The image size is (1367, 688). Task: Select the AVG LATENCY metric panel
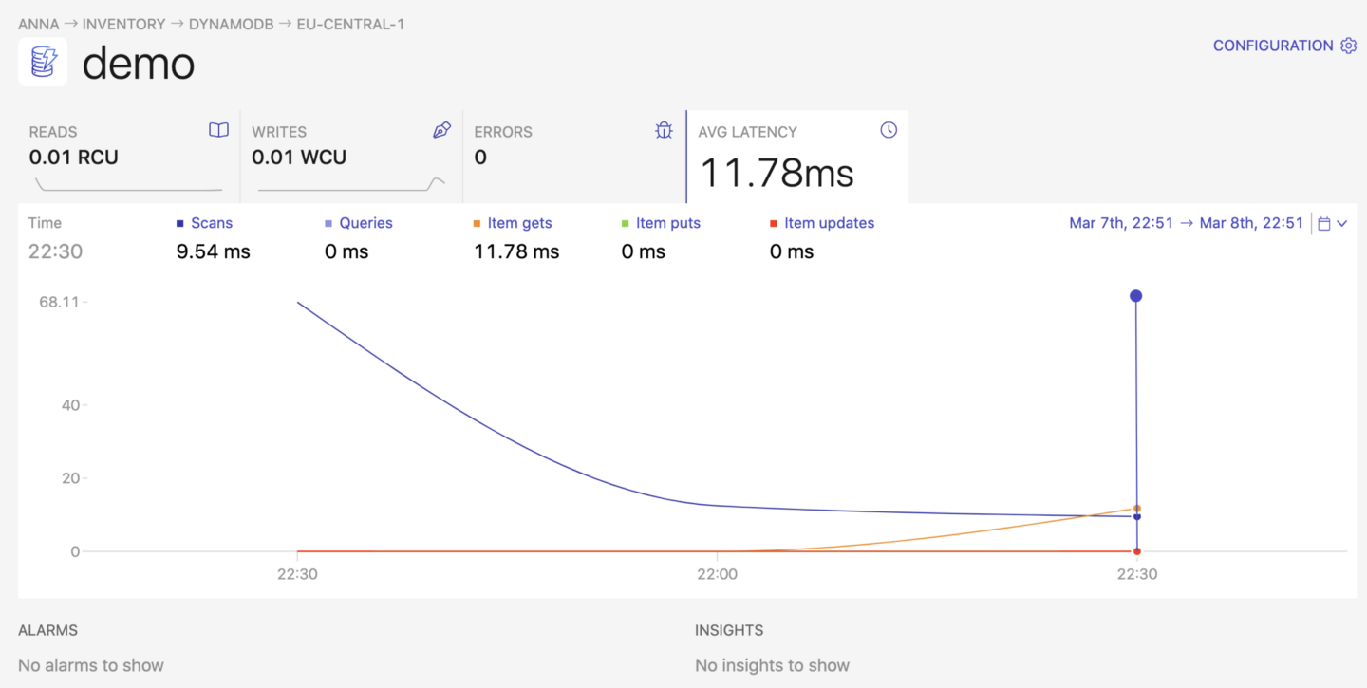click(797, 157)
